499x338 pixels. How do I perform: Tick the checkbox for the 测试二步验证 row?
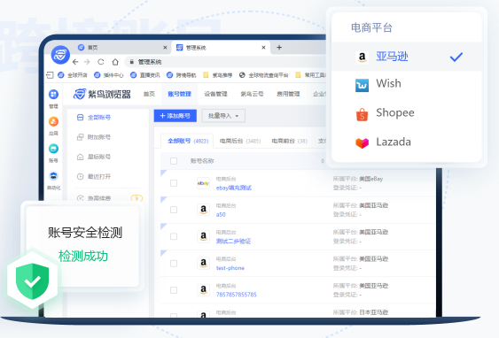[174, 236]
